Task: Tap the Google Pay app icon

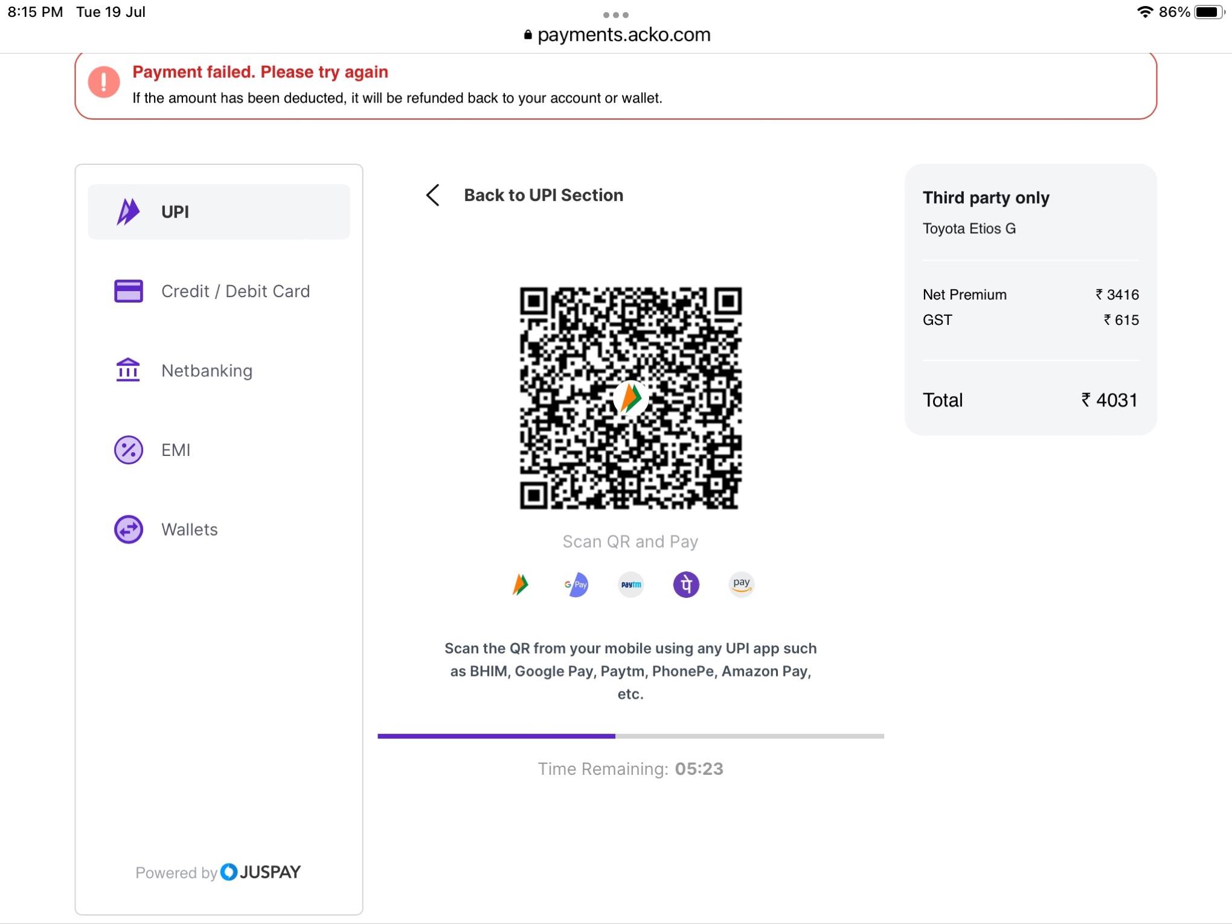Action: point(576,585)
